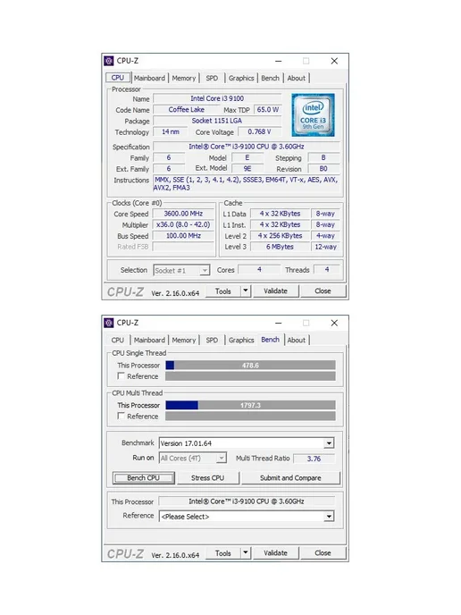Image resolution: width=461 pixels, height=615 pixels.
Task: Click the Name field Intel Core i3 9100
Action: (x=217, y=98)
